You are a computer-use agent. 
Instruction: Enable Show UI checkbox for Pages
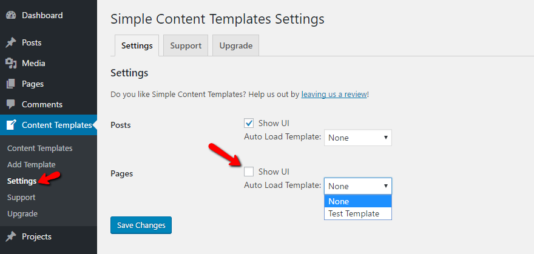pyautogui.click(x=249, y=172)
